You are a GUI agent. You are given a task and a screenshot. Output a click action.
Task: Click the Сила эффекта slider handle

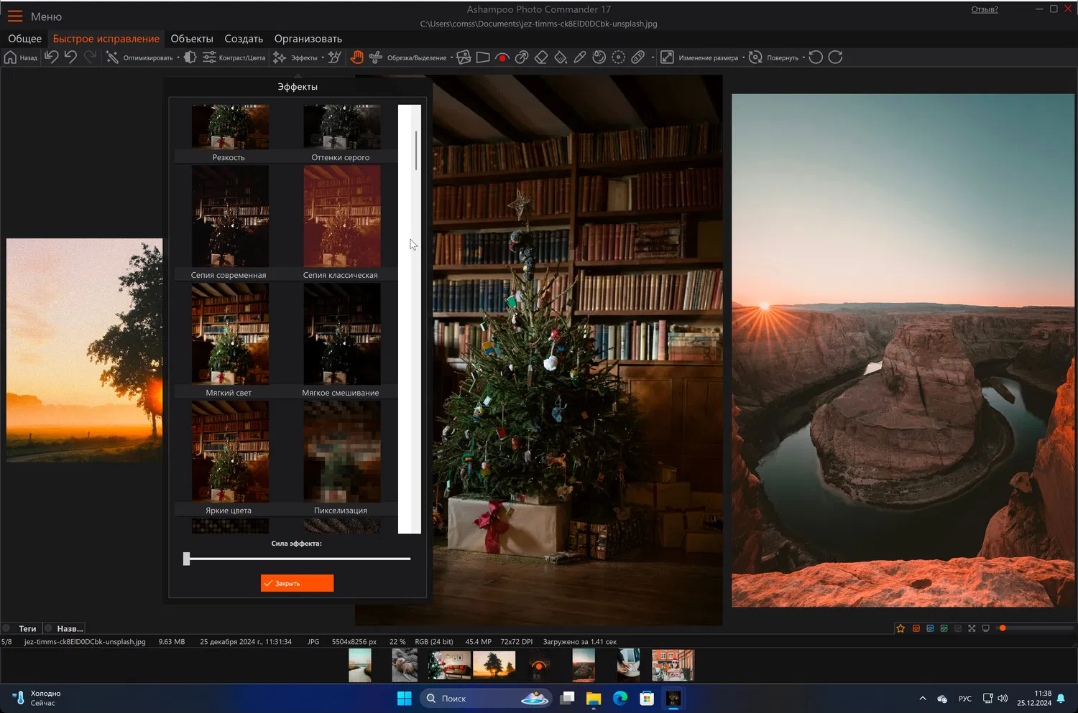[187, 559]
